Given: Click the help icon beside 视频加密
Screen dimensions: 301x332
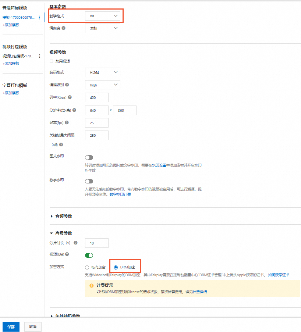Looking at the screenshot, I should click(67, 254).
